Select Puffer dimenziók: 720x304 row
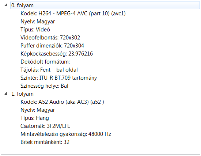Screen dimensions: 201x156 point(52,46)
